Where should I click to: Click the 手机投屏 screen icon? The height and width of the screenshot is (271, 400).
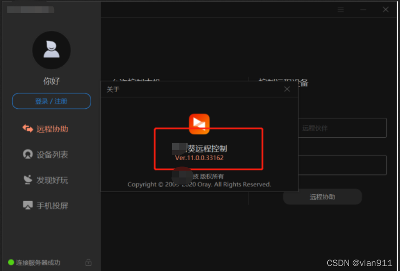point(28,205)
